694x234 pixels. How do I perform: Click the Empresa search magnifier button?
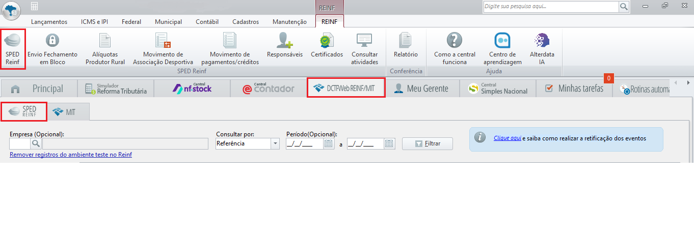pos(36,143)
